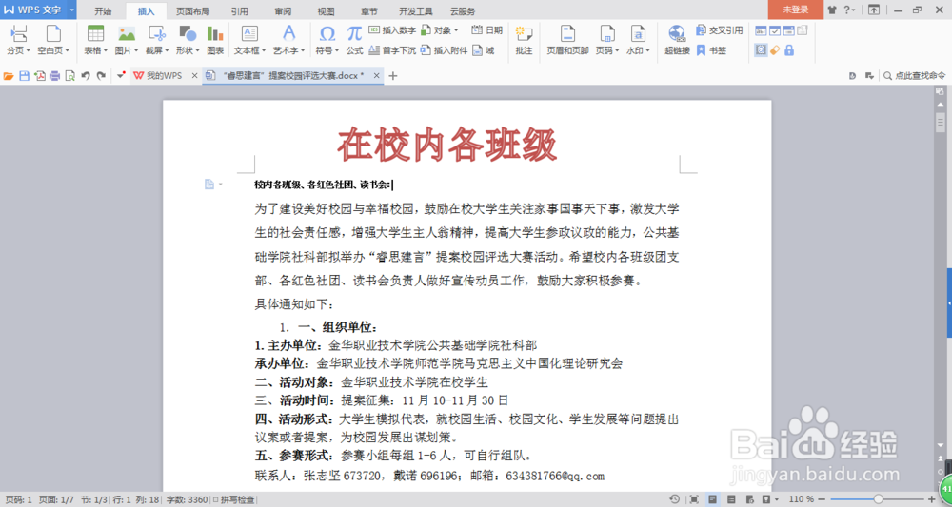Redo the last action
952x507 pixels.
click(x=101, y=76)
